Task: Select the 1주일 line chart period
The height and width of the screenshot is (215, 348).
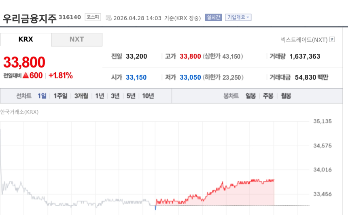Action: click(60, 96)
